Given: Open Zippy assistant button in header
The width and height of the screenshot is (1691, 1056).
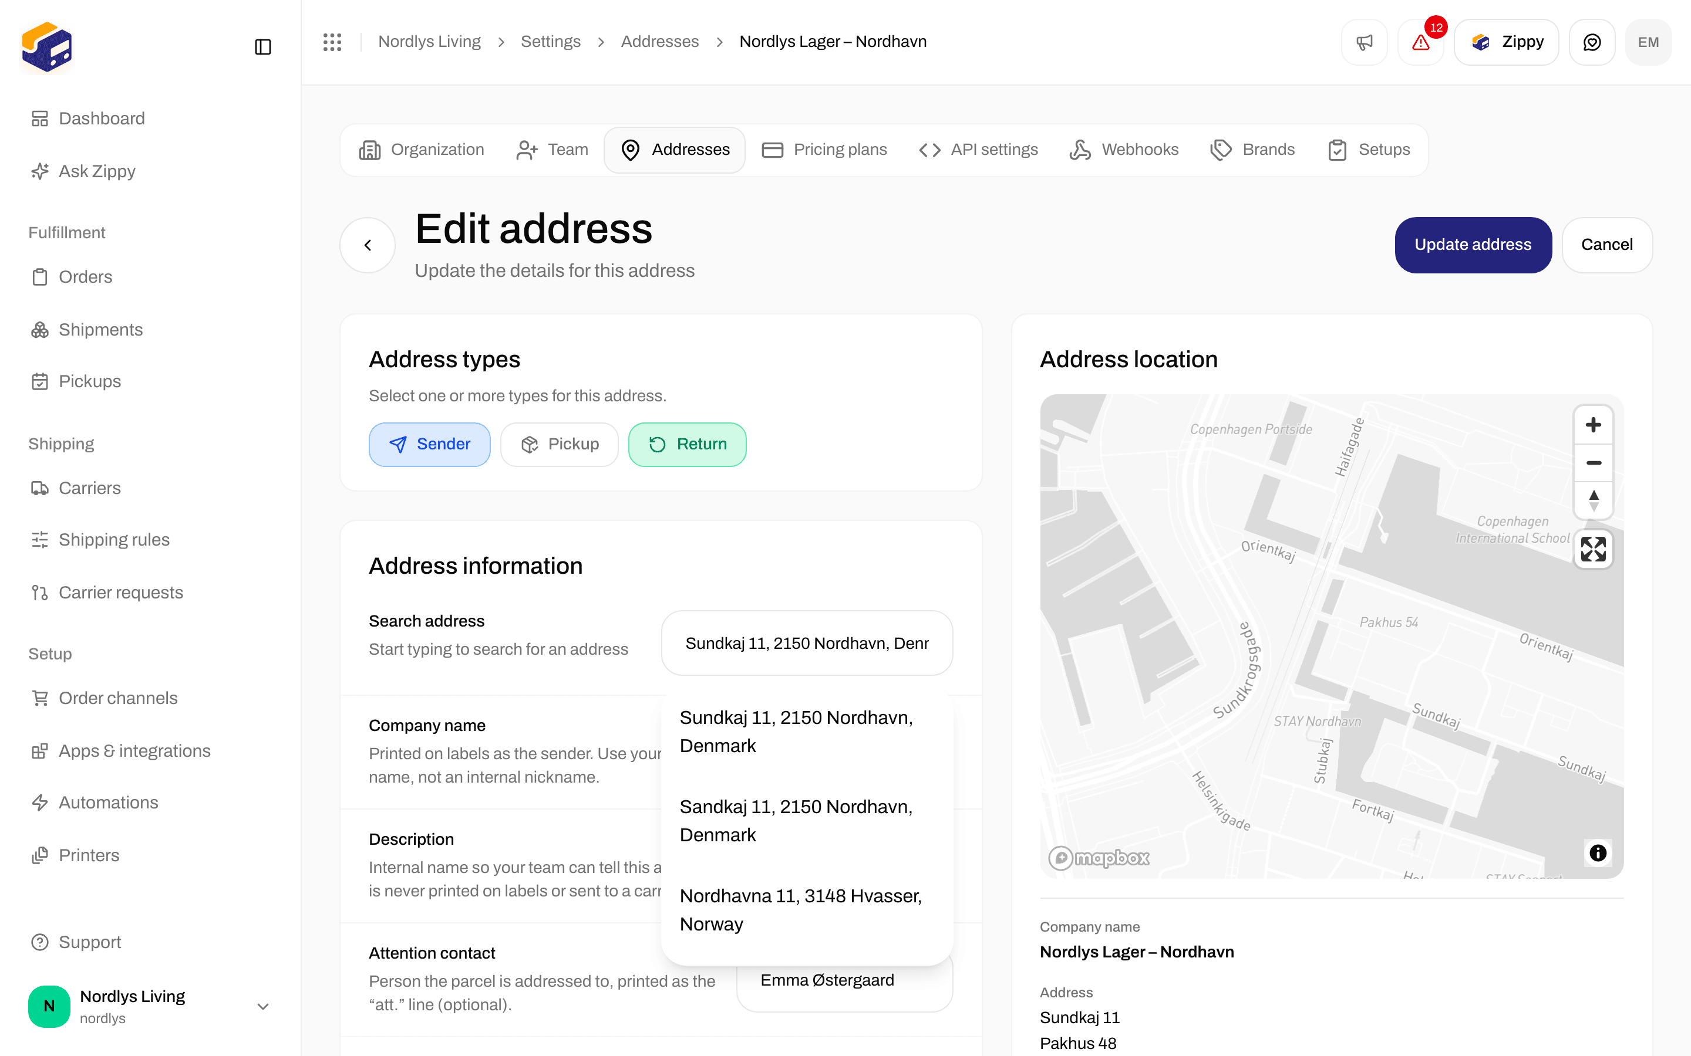Looking at the screenshot, I should (1506, 42).
